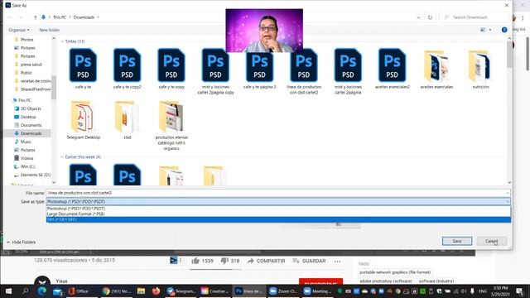Click the Back navigation arrow

(x=9, y=17)
